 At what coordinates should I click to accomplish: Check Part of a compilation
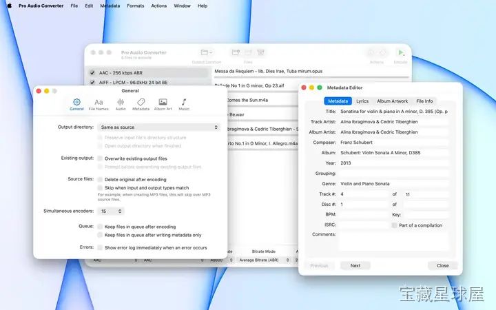click(x=394, y=225)
